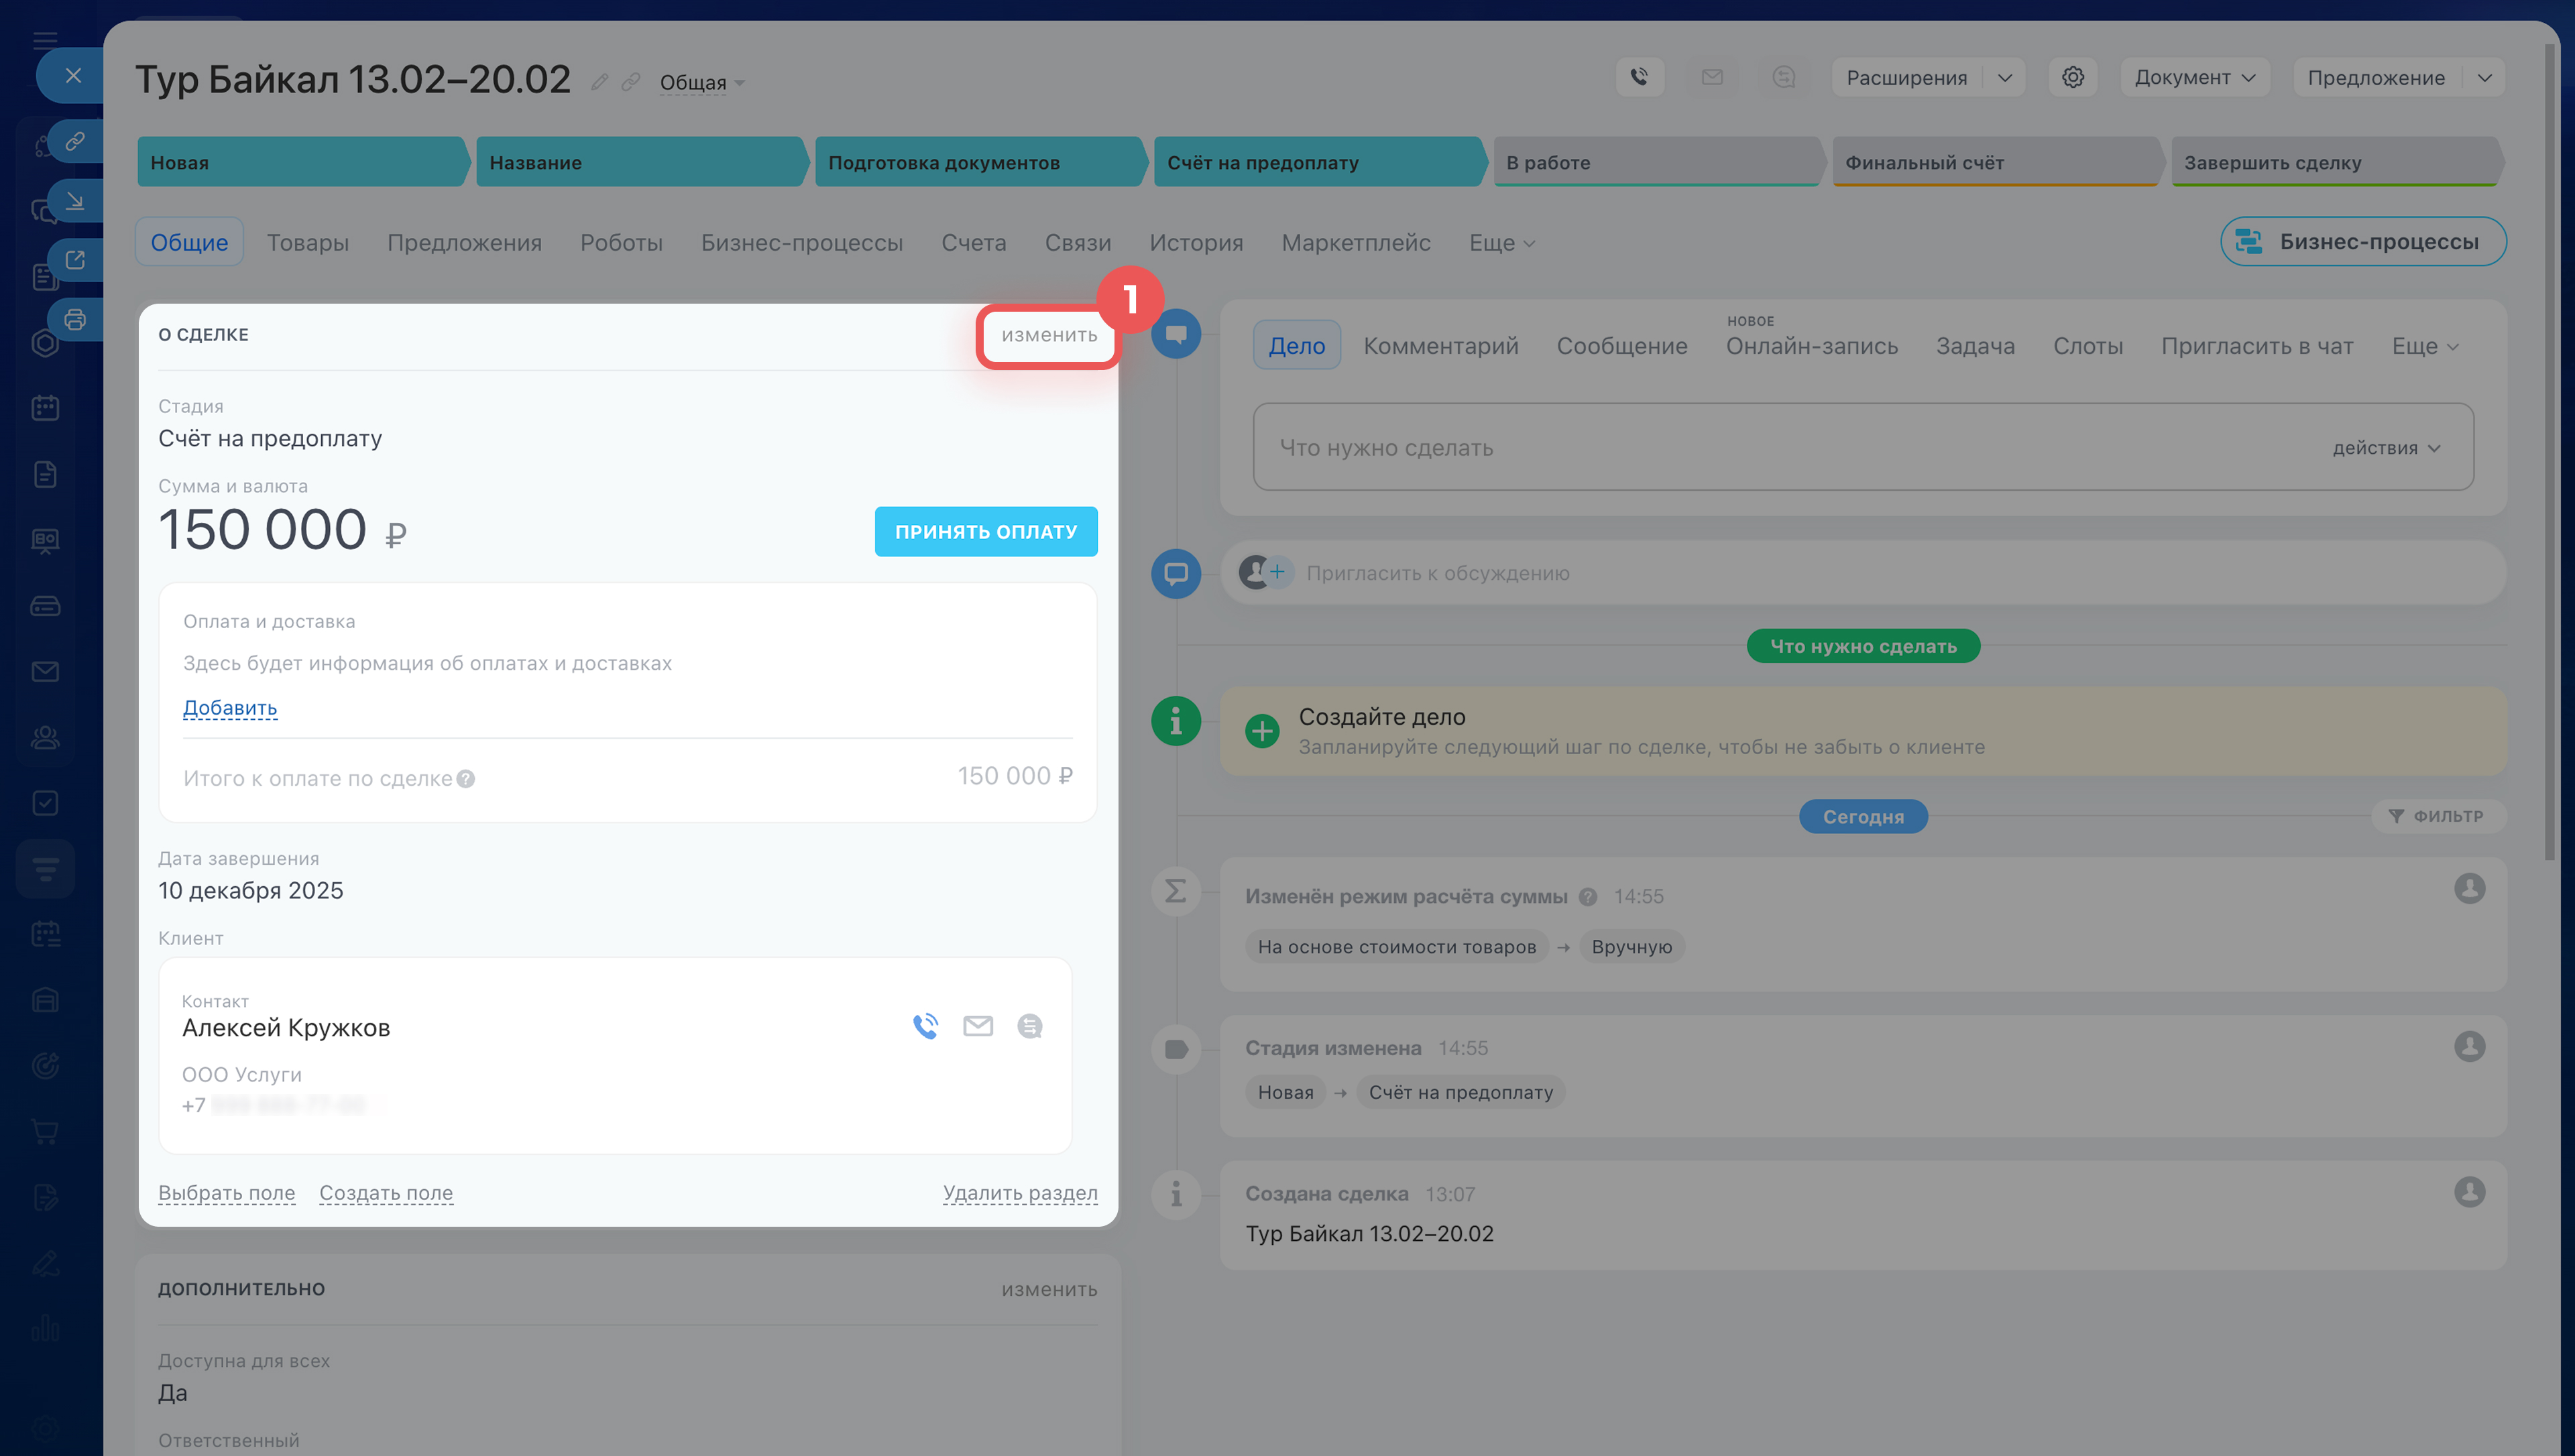Expand the Документ dropdown

click(x=2194, y=77)
